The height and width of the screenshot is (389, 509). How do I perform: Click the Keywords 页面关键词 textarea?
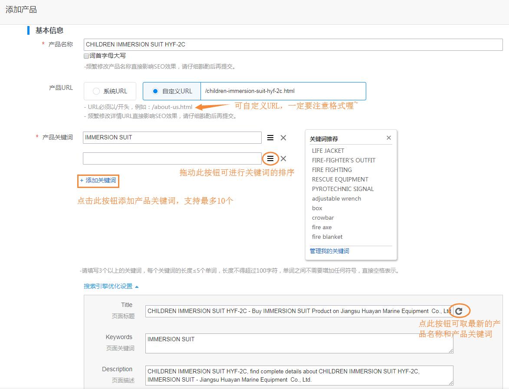click(x=299, y=343)
